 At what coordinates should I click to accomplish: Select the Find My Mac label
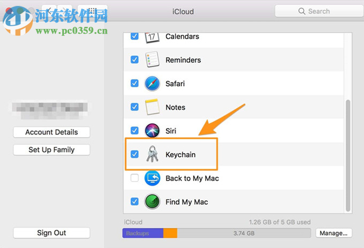187,202
